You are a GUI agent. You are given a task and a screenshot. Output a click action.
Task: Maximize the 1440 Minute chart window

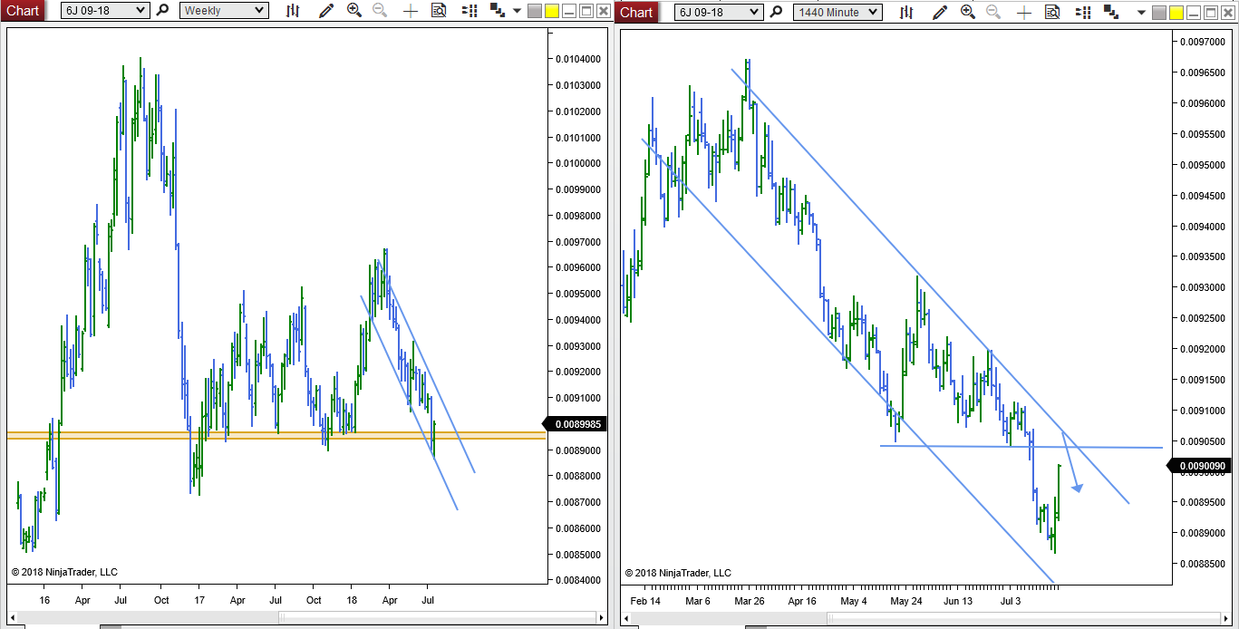coord(1211,12)
